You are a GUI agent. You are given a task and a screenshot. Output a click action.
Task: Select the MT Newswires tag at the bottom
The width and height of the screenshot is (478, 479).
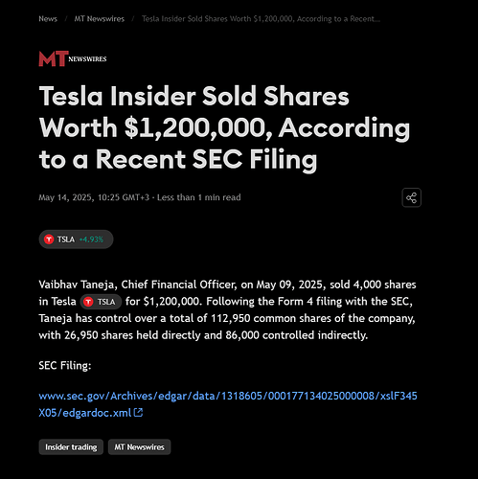pyautogui.click(x=139, y=447)
